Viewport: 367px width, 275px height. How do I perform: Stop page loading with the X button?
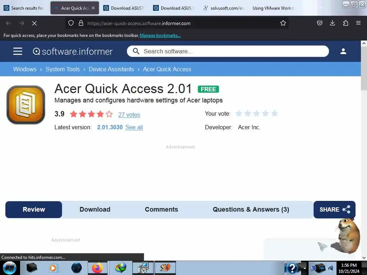tap(34, 23)
